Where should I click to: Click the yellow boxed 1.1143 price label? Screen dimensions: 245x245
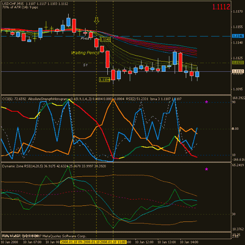pos(105,39)
